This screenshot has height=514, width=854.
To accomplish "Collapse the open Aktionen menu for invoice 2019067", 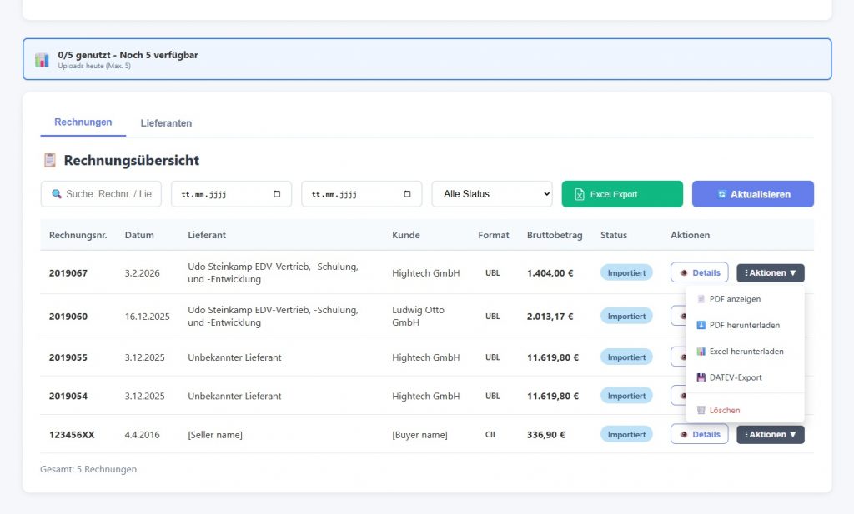I will (x=770, y=272).
